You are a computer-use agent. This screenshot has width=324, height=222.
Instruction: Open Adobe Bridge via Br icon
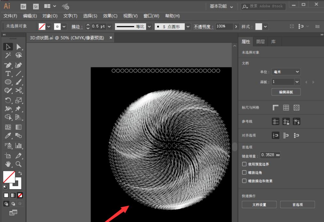click(23, 7)
